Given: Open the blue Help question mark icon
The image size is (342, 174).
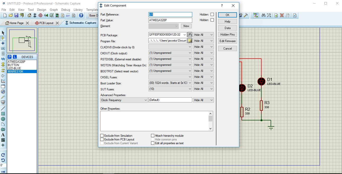Looking at the screenshot, I should (81, 15).
